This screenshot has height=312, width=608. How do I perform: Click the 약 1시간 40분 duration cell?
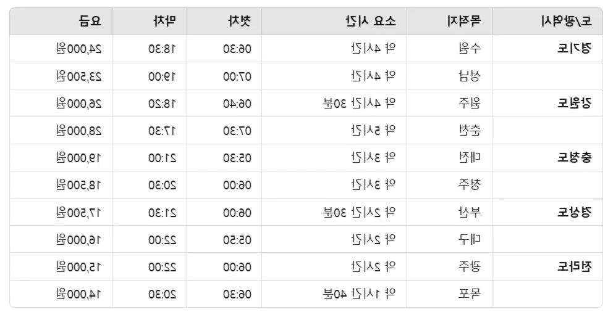(x=334, y=294)
